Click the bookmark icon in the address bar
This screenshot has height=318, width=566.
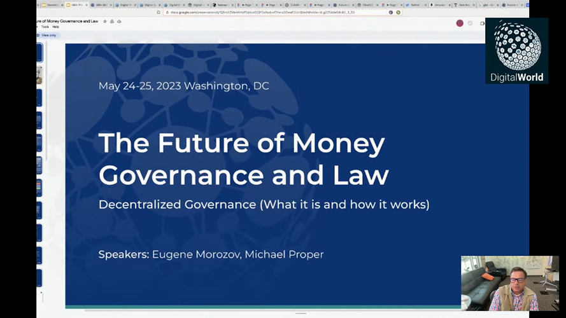(x=159, y=12)
